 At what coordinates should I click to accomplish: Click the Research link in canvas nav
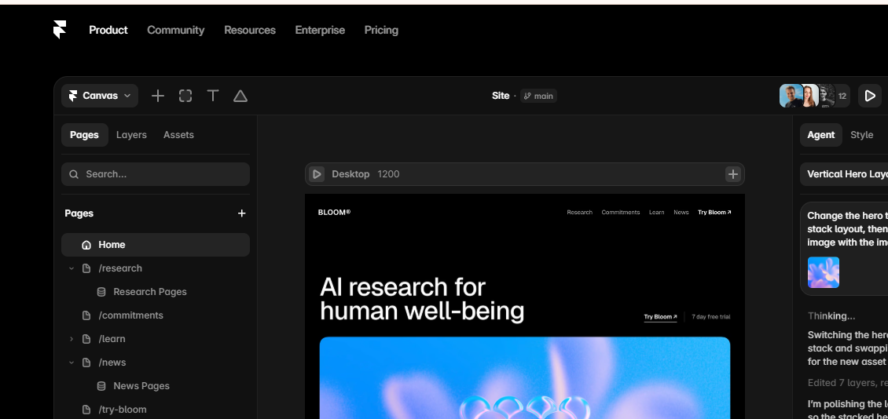(579, 213)
